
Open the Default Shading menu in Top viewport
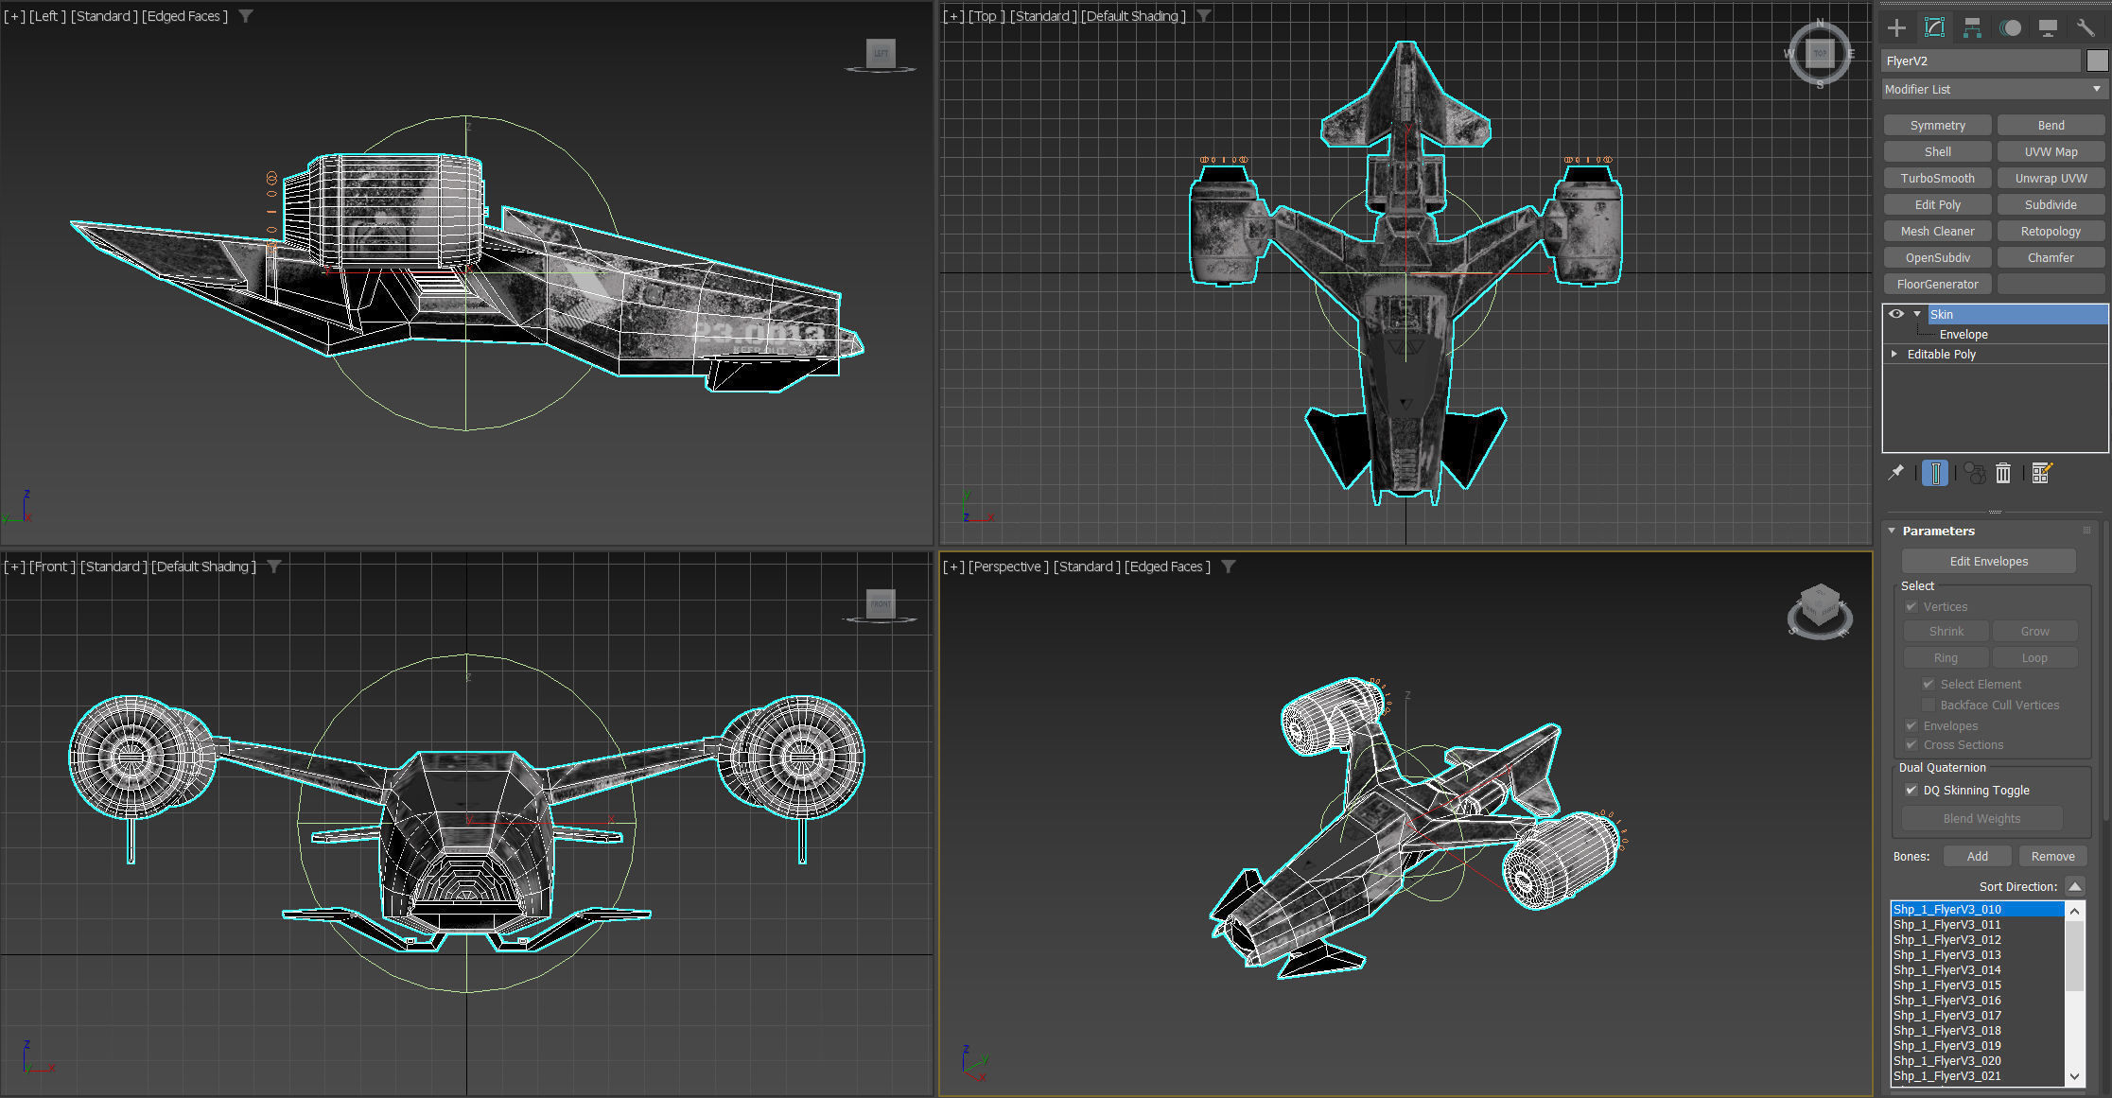(x=1132, y=16)
